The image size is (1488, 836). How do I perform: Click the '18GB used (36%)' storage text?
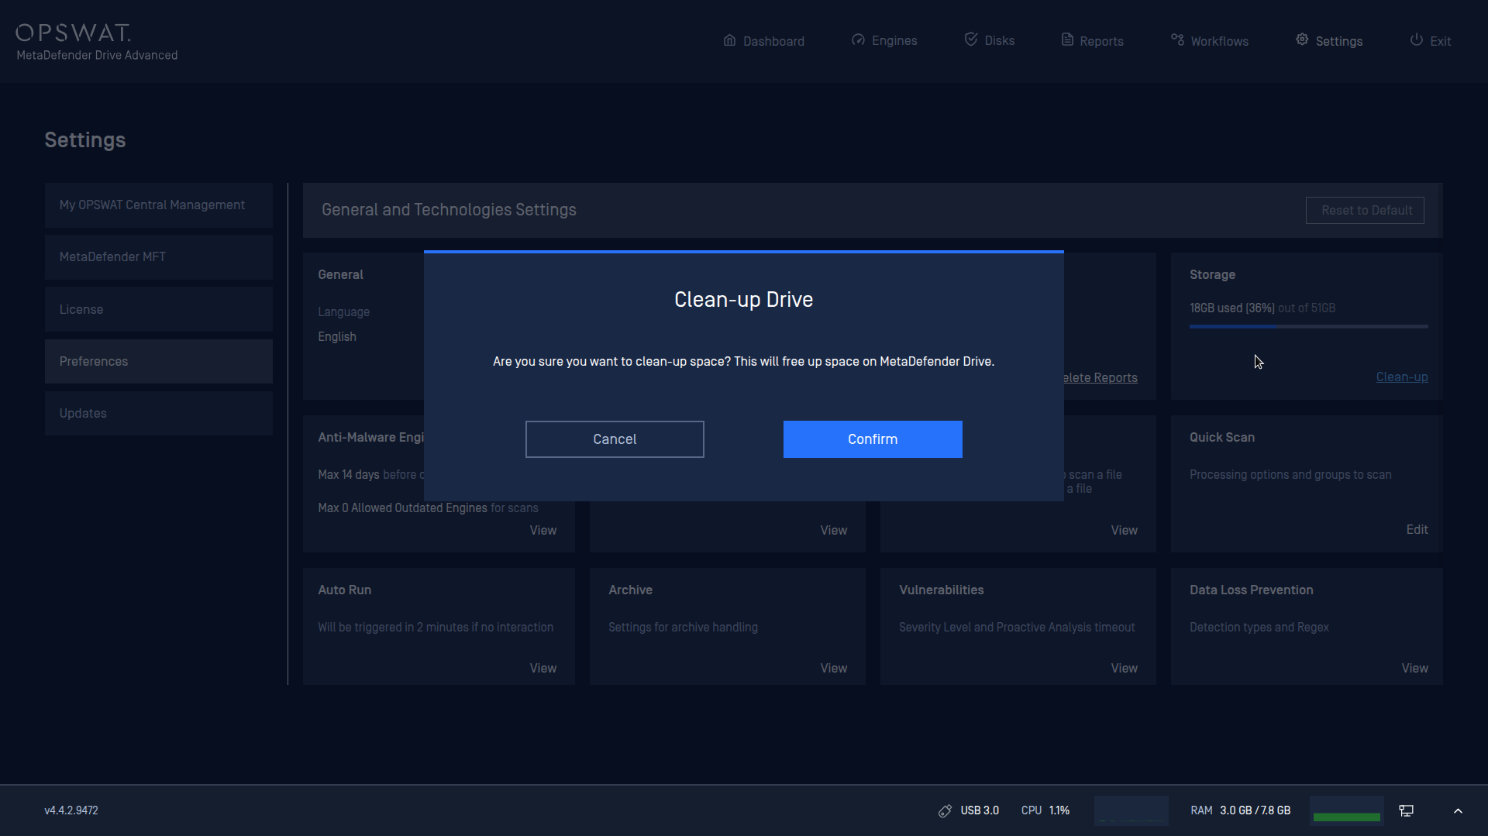pyautogui.click(x=1232, y=308)
